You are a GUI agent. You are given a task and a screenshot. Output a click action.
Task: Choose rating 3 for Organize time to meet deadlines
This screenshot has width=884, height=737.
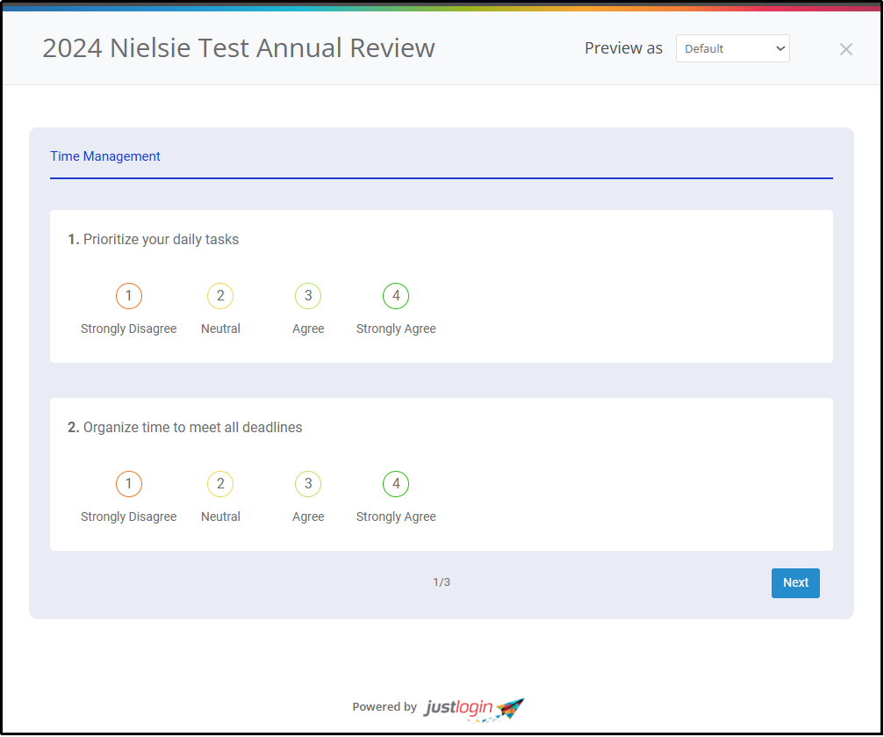[x=308, y=484]
